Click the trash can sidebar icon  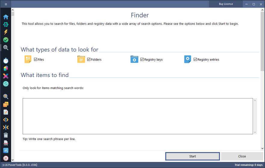6,135
